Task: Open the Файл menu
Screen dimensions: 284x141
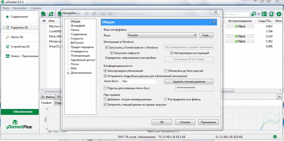Action: [x=6, y=8]
